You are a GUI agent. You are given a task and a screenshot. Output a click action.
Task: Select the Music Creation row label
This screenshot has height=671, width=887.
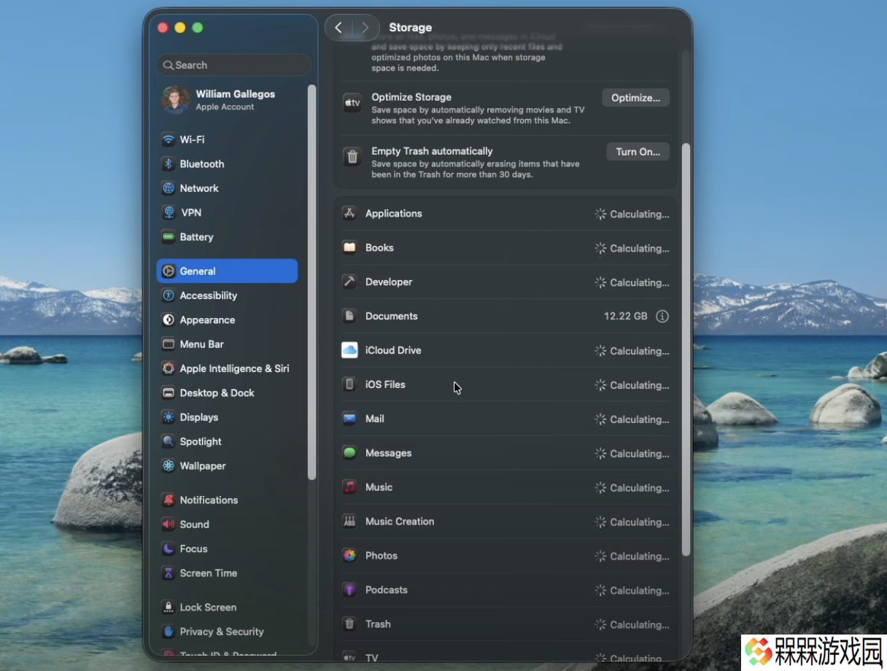400,521
